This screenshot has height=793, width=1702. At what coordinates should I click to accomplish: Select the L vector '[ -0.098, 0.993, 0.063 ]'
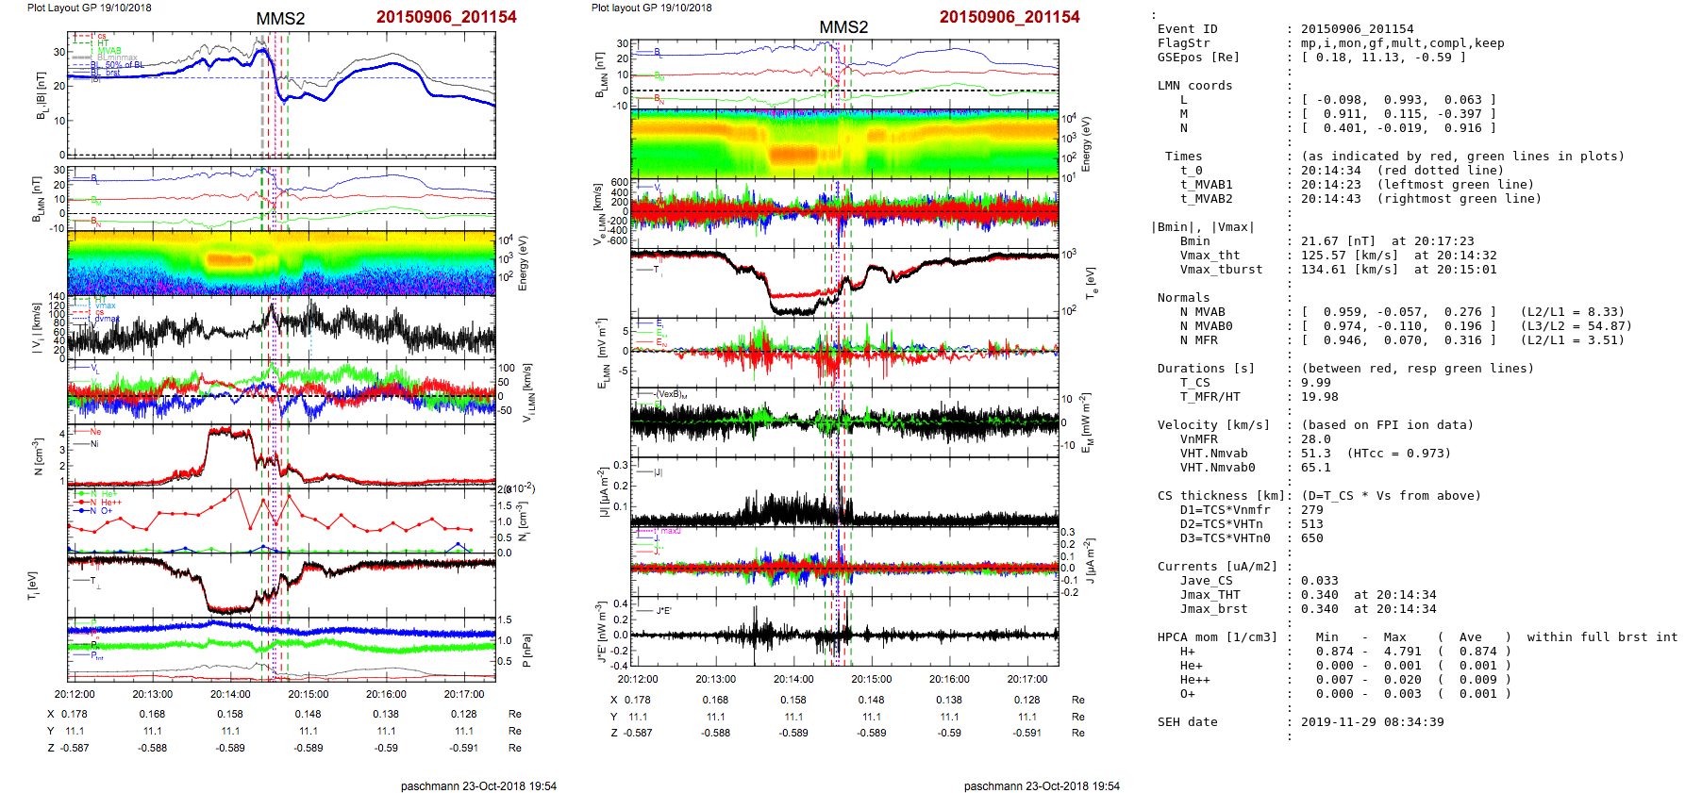point(1398,100)
